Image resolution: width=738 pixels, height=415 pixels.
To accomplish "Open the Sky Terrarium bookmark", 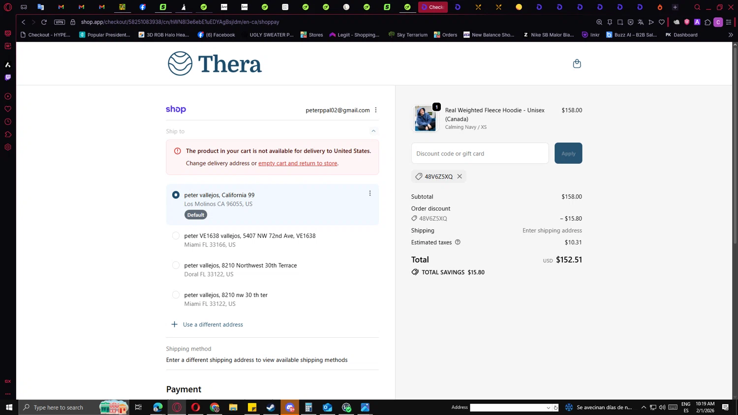I will tap(408, 35).
